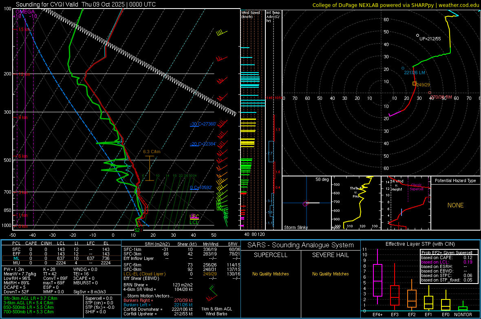Viewport: 481px width, 319px height.
Task: Click the 'SFC-1km' shear row
Action: [x=182, y=249]
